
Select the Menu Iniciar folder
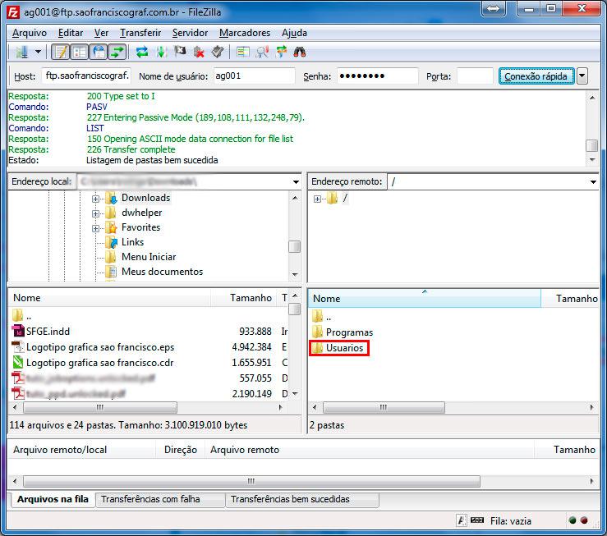tap(149, 257)
